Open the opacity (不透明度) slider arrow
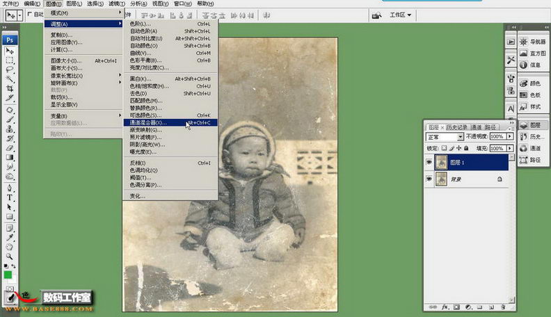The width and height of the screenshot is (551, 317). pos(510,136)
